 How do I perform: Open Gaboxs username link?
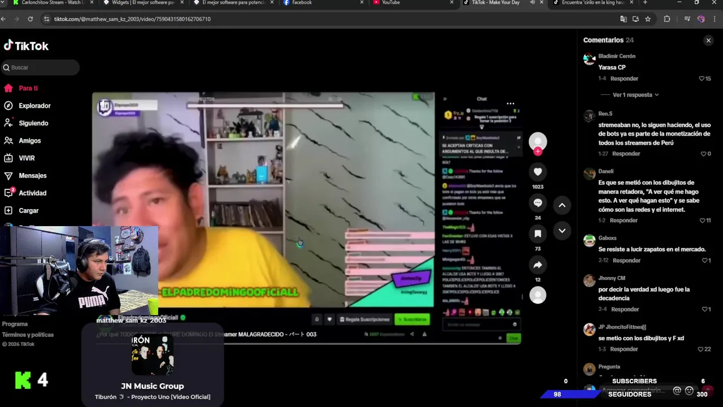tap(607, 238)
